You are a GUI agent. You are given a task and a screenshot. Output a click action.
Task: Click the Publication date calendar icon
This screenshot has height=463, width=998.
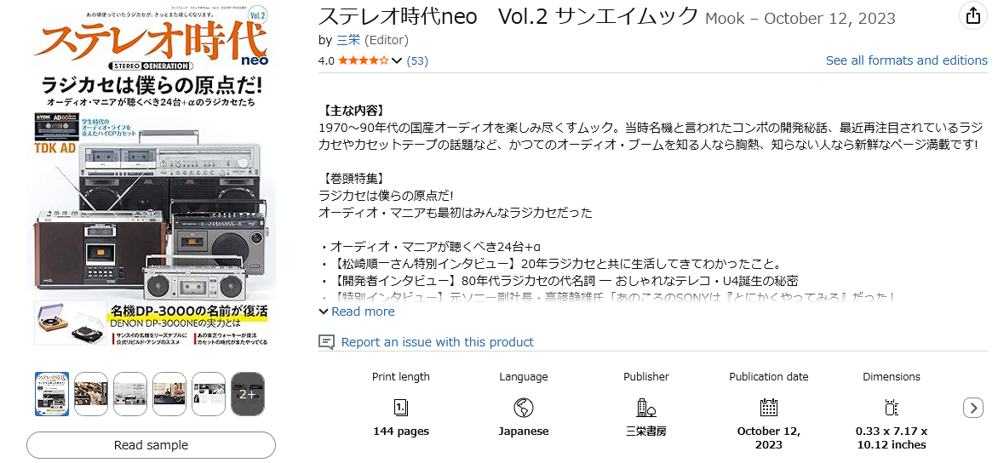coord(769,407)
